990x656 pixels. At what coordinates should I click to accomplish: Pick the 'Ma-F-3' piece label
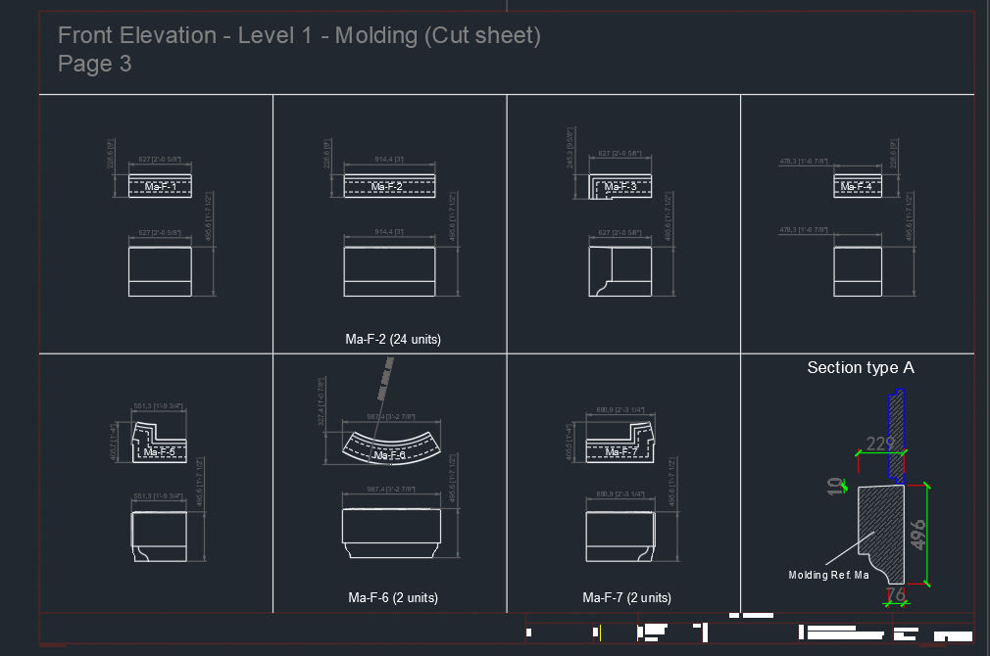[620, 187]
